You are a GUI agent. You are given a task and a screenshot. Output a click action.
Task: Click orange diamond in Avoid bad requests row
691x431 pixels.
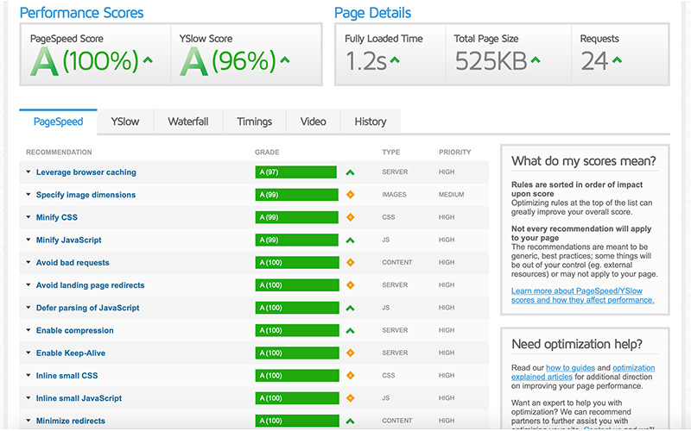350,263
